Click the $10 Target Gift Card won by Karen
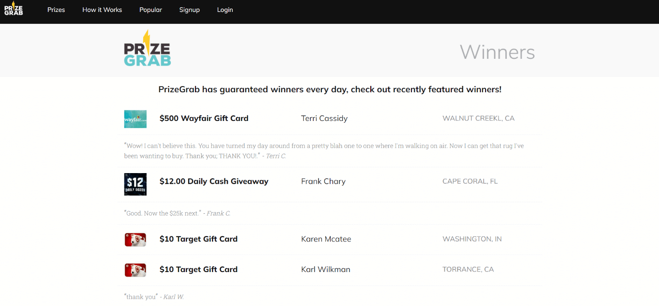659x306 pixels. pos(198,239)
